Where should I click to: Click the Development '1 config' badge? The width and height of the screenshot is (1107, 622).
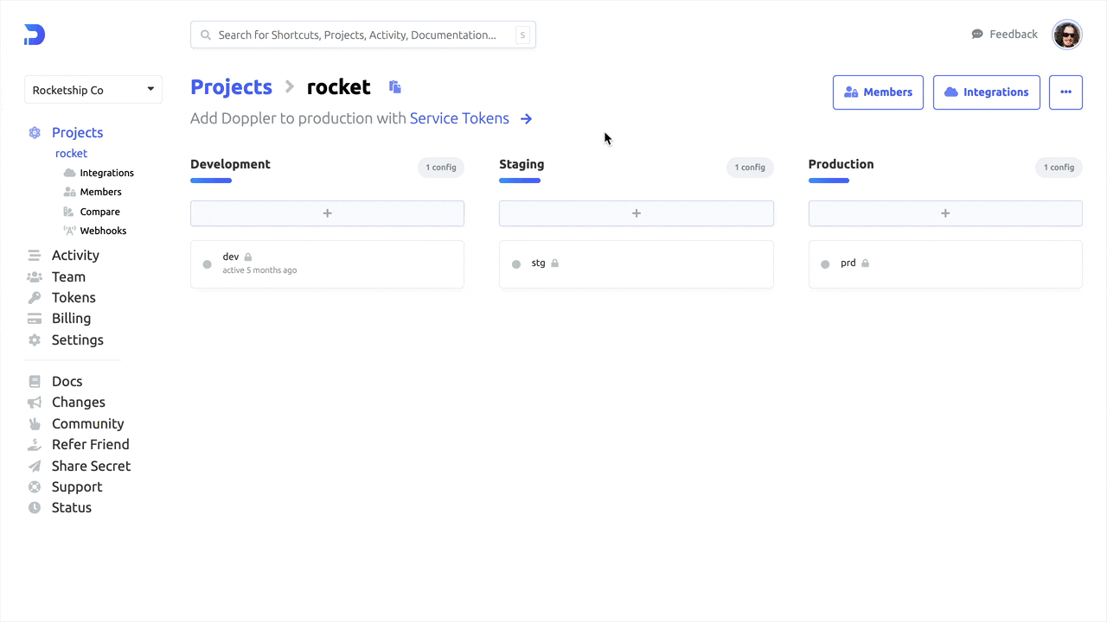pyautogui.click(x=441, y=167)
